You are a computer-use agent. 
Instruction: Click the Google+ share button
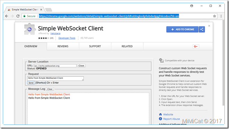[196, 46]
